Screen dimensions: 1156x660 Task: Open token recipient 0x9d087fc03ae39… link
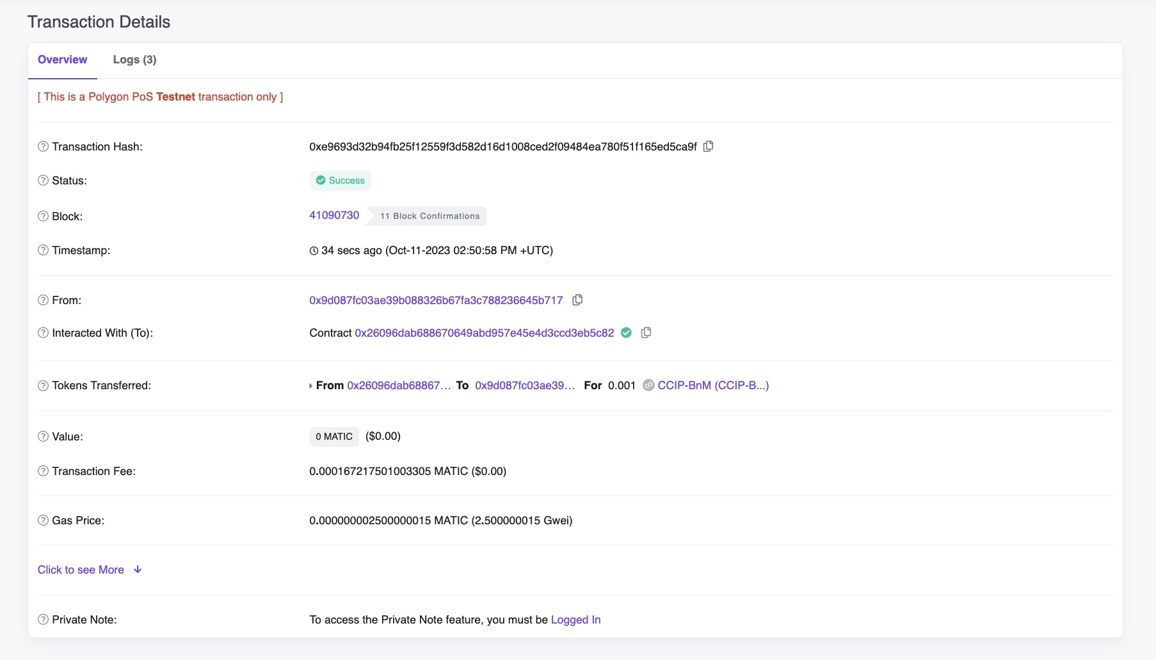pos(525,385)
